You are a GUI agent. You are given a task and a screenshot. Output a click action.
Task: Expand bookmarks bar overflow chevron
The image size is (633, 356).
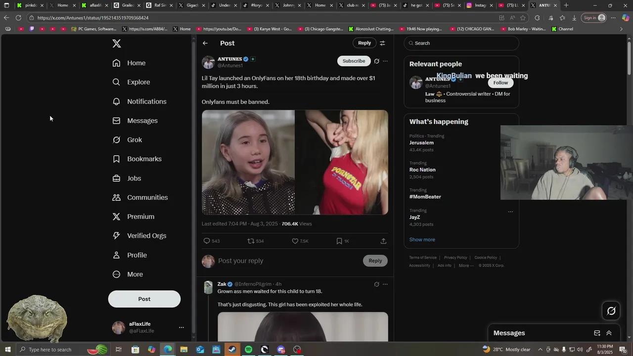(622, 29)
